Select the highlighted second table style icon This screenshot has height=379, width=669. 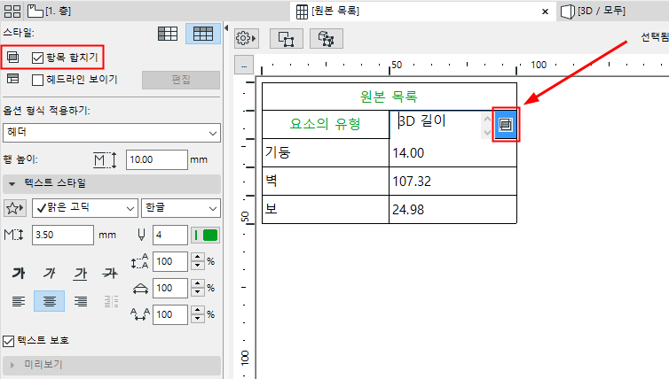pyautogui.click(x=203, y=34)
